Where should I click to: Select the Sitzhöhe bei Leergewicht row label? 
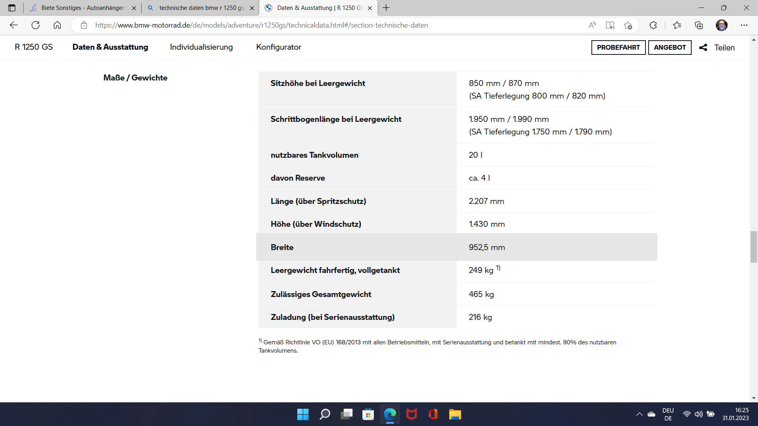pyautogui.click(x=318, y=83)
